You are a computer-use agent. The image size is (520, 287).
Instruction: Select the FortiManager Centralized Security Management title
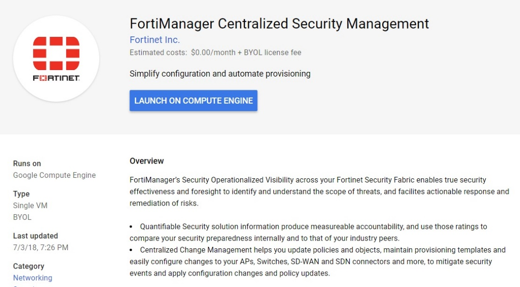279,23
